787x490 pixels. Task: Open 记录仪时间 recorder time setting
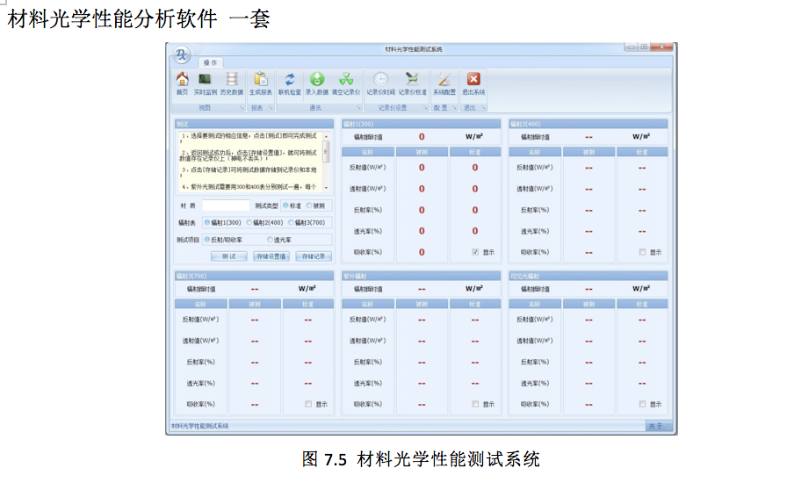(x=380, y=83)
